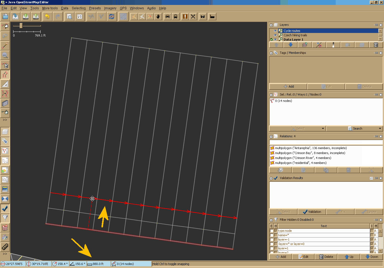Open the Imagery menu
Viewport: 384px width, 268px height.
click(x=110, y=8)
